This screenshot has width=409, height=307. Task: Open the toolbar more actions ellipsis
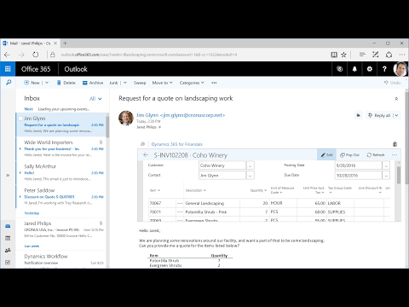click(214, 83)
